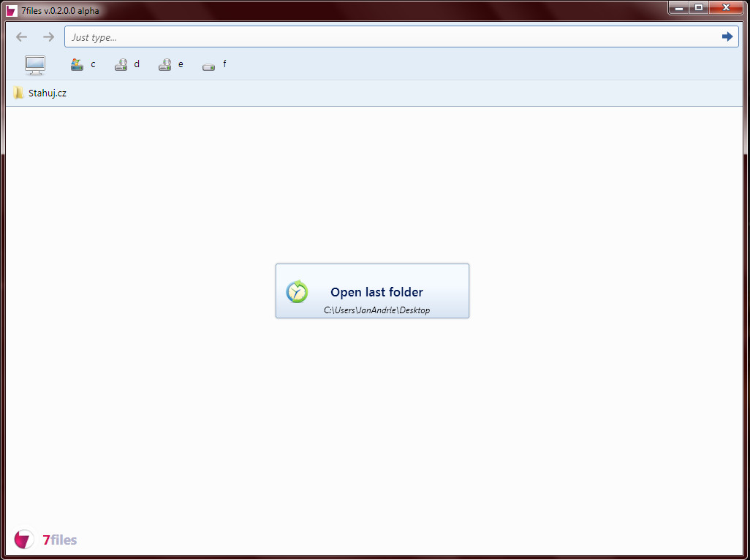This screenshot has height=560, width=750.
Task: Open drive f
Action: click(x=214, y=64)
